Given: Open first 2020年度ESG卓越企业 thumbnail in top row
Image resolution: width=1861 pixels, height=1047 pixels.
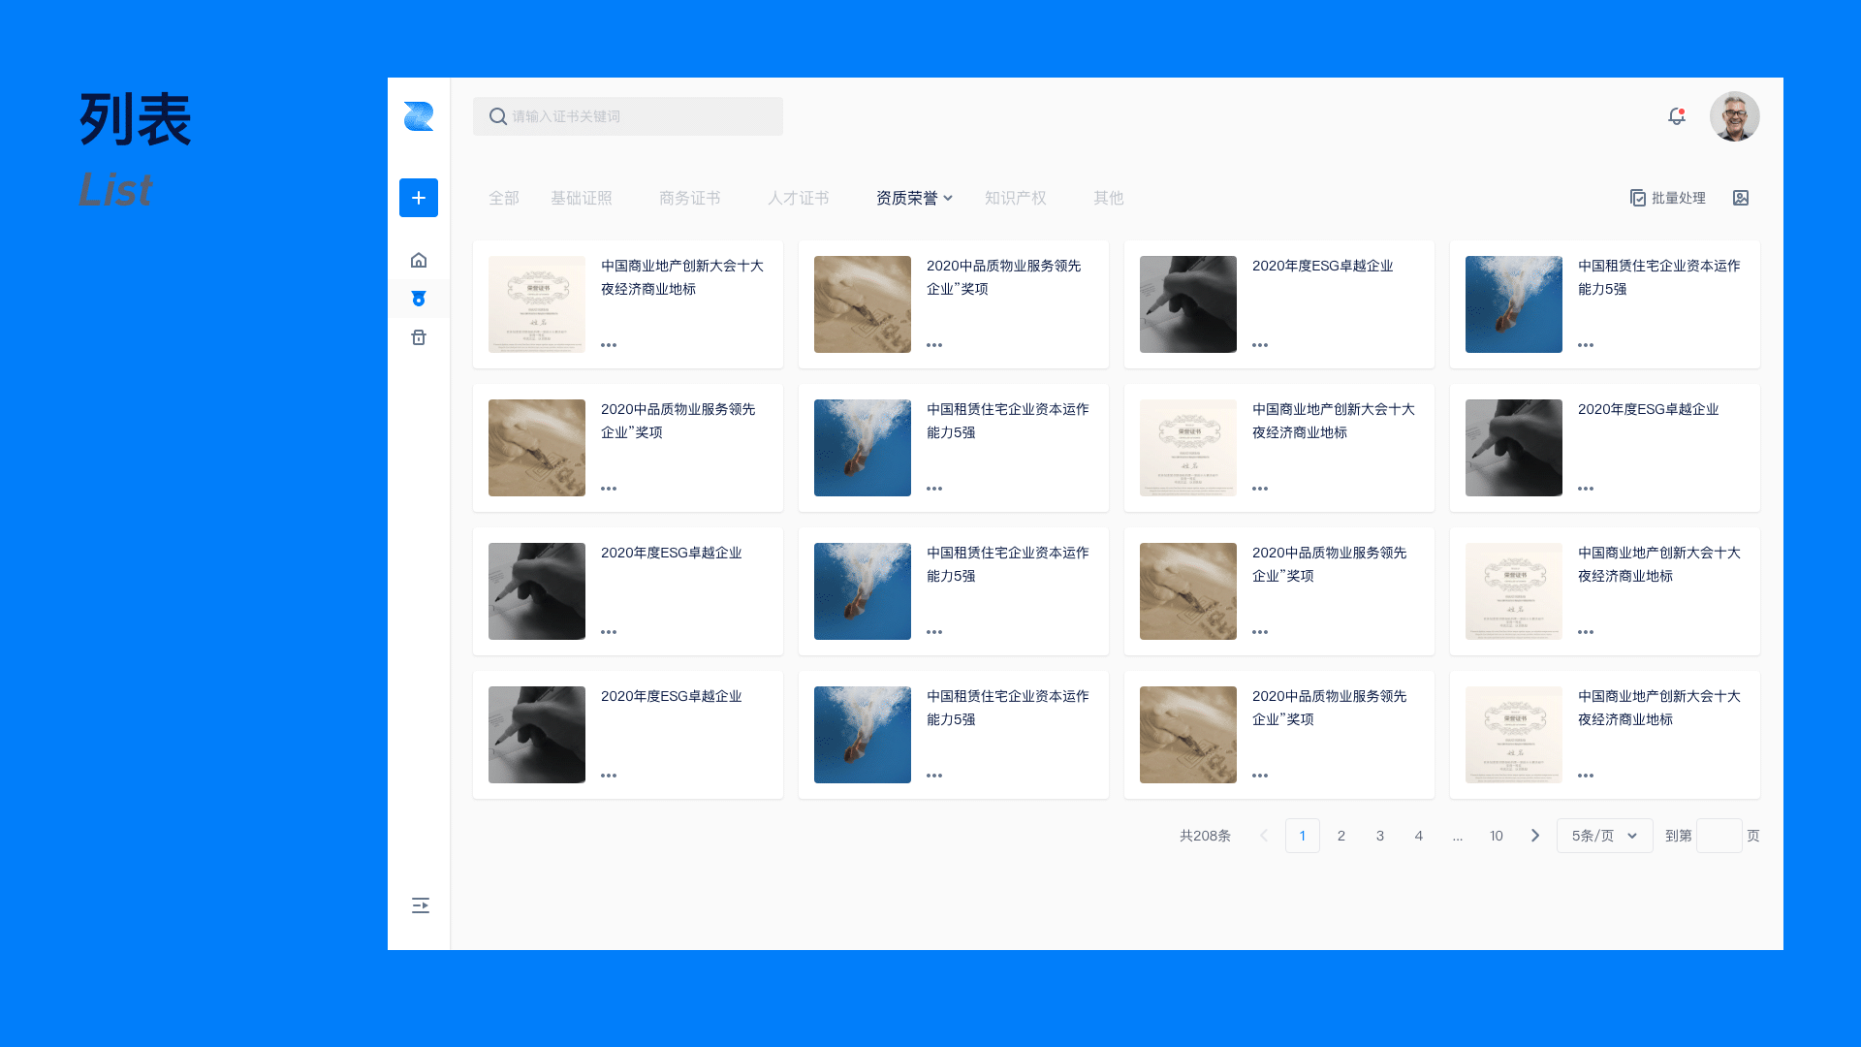Looking at the screenshot, I should (1188, 304).
